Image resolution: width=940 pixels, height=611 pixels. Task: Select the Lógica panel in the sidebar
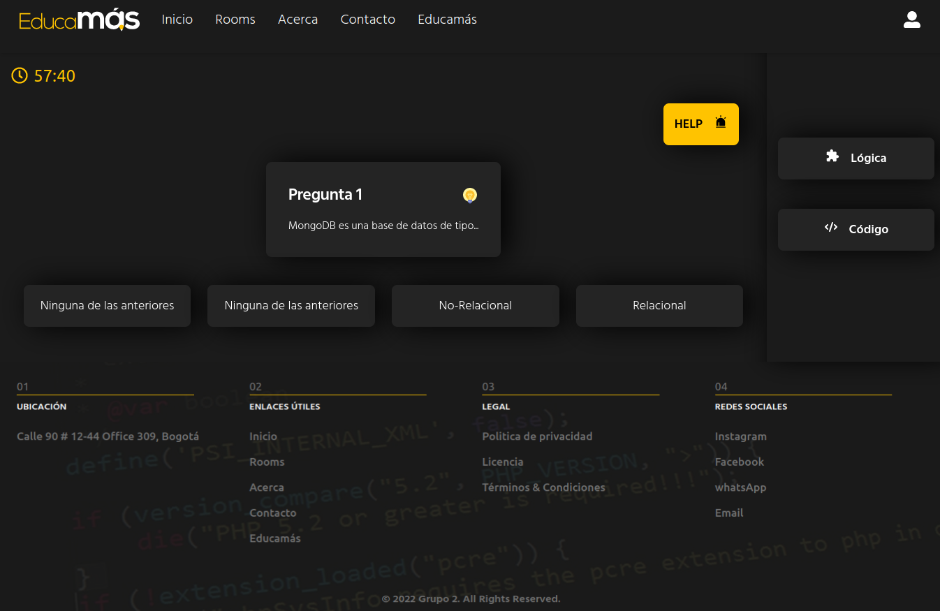(x=855, y=158)
